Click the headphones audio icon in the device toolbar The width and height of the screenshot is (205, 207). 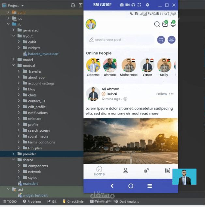(x=133, y=5)
